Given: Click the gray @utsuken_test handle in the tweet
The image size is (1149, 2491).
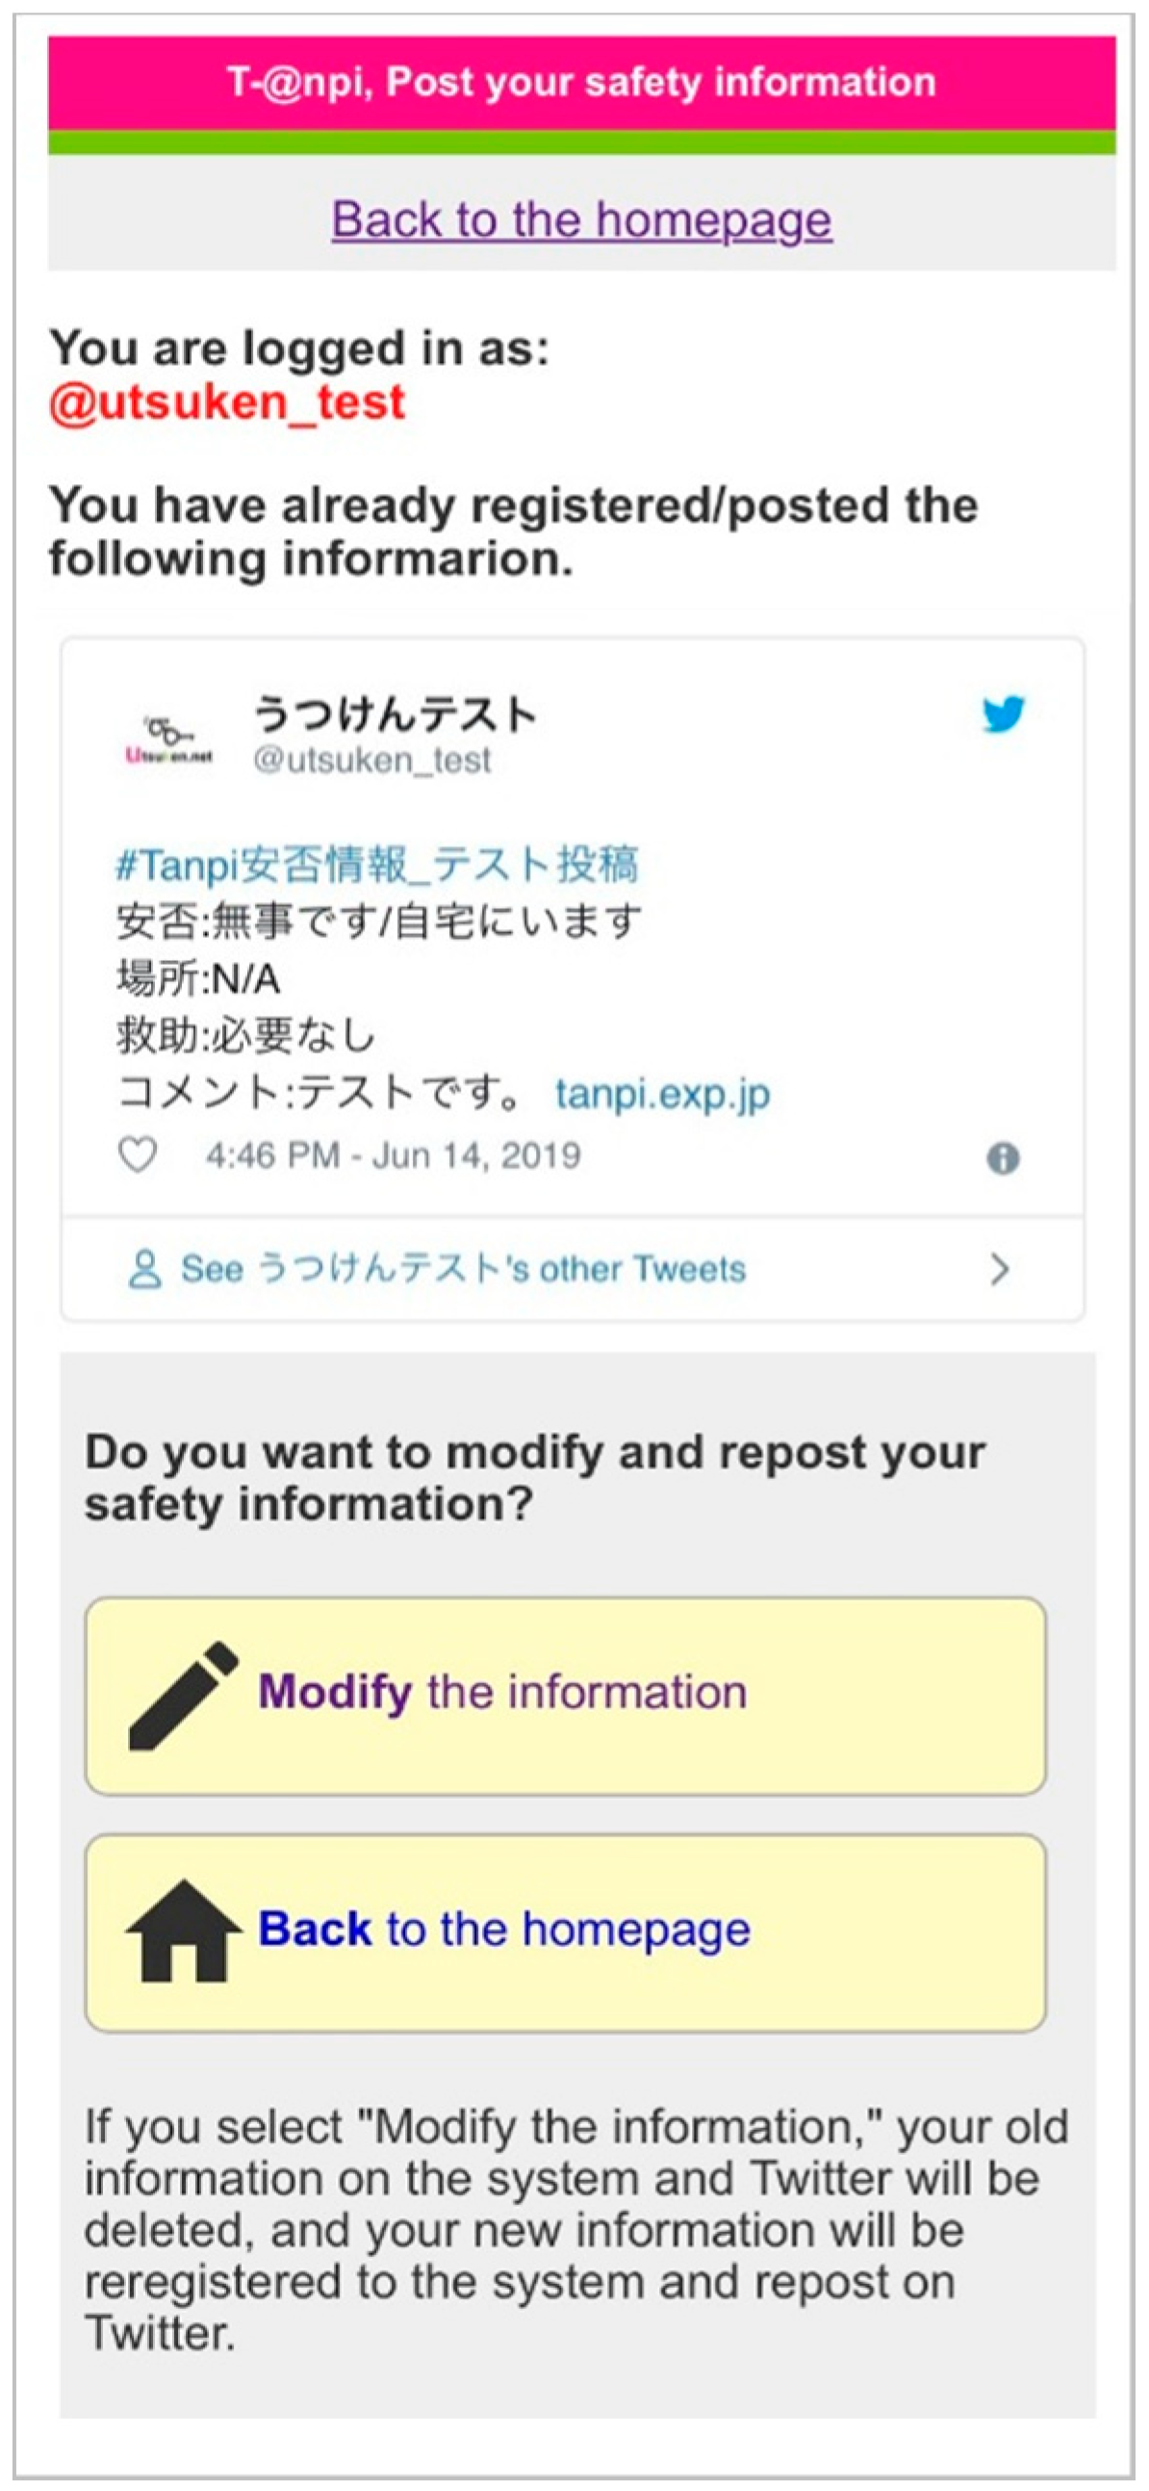Looking at the screenshot, I should pos(372,760).
